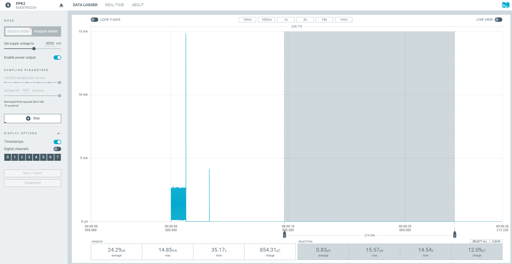Click the supply voltage mV field
The width and height of the screenshot is (512, 264).
[x=50, y=43]
